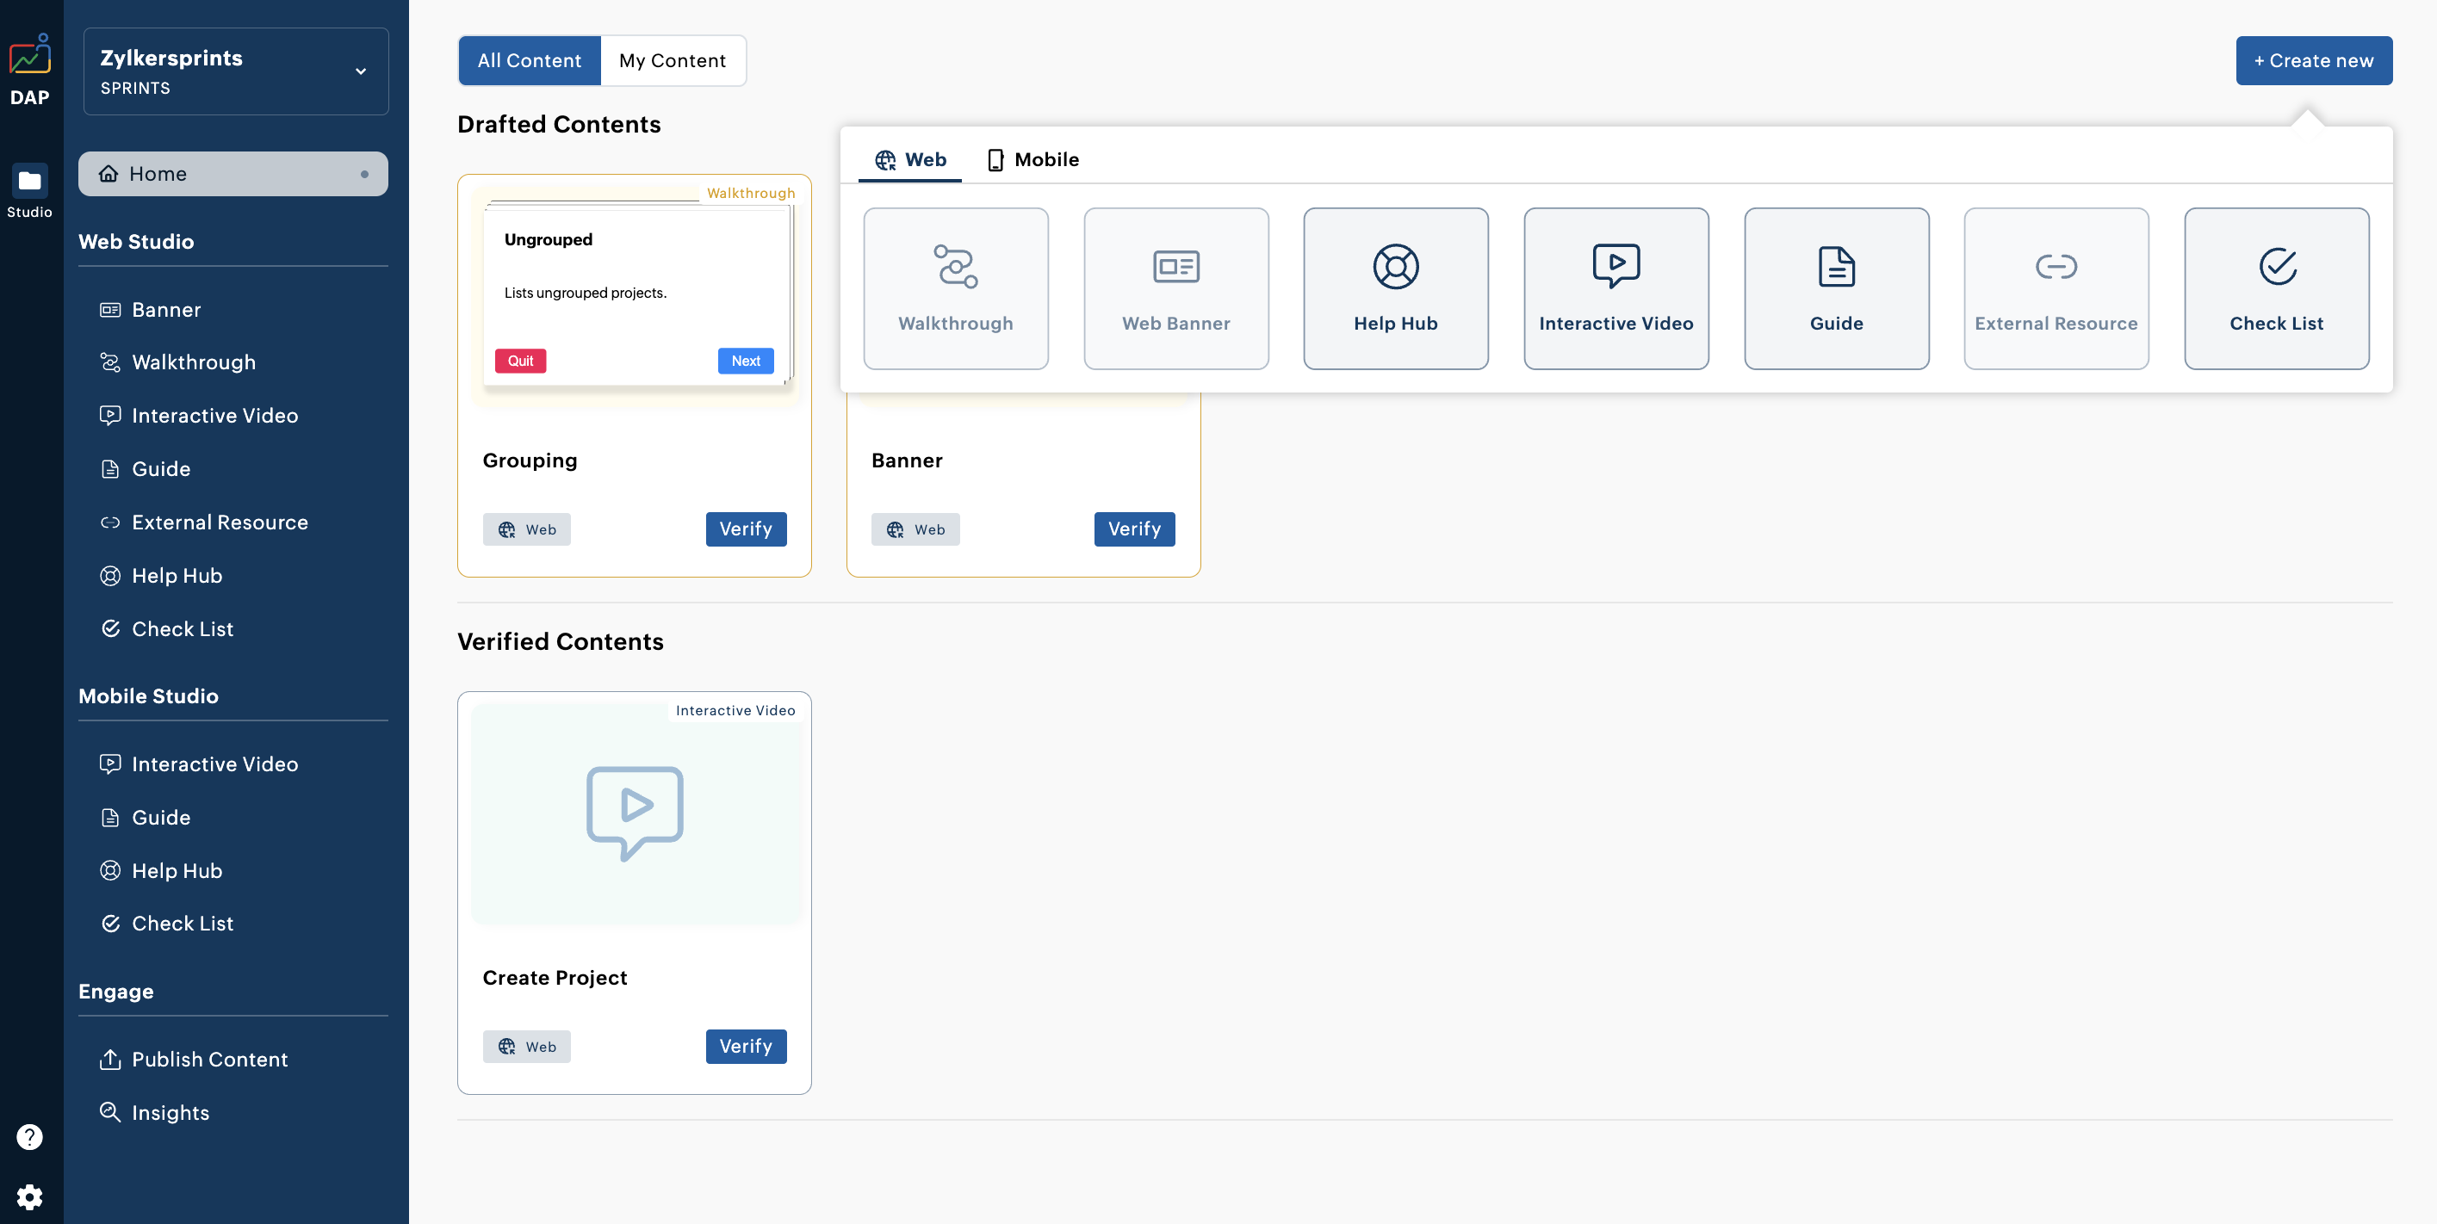
Task: Open Publish Content under Engage
Action: tap(194, 1060)
